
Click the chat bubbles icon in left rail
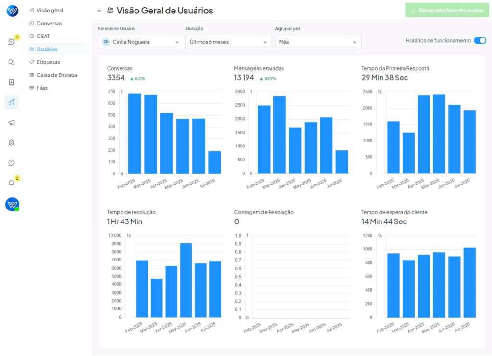click(12, 62)
